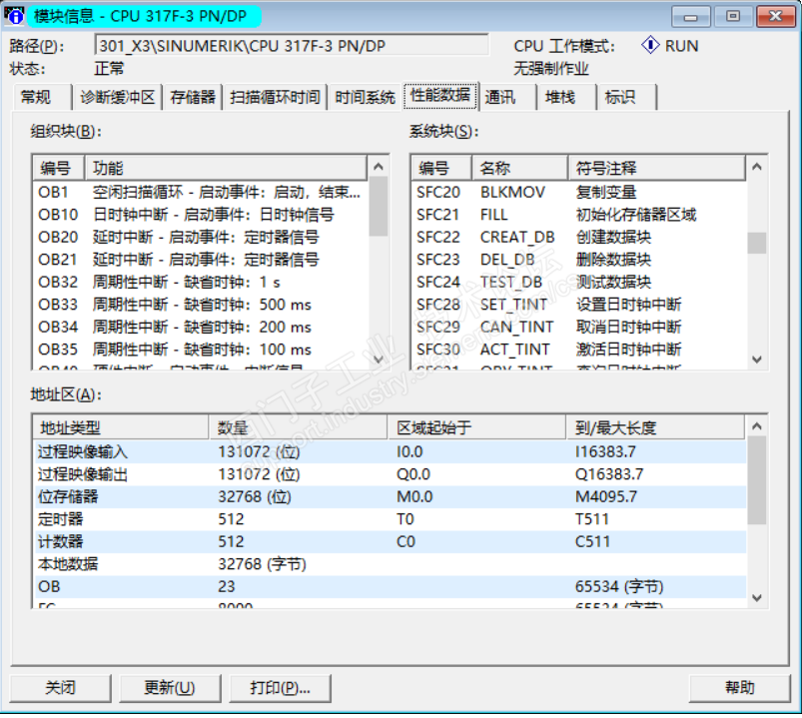Click the address area scrollbar thumb
The height and width of the screenshot is (718, 802).
(x=757, y=480)
